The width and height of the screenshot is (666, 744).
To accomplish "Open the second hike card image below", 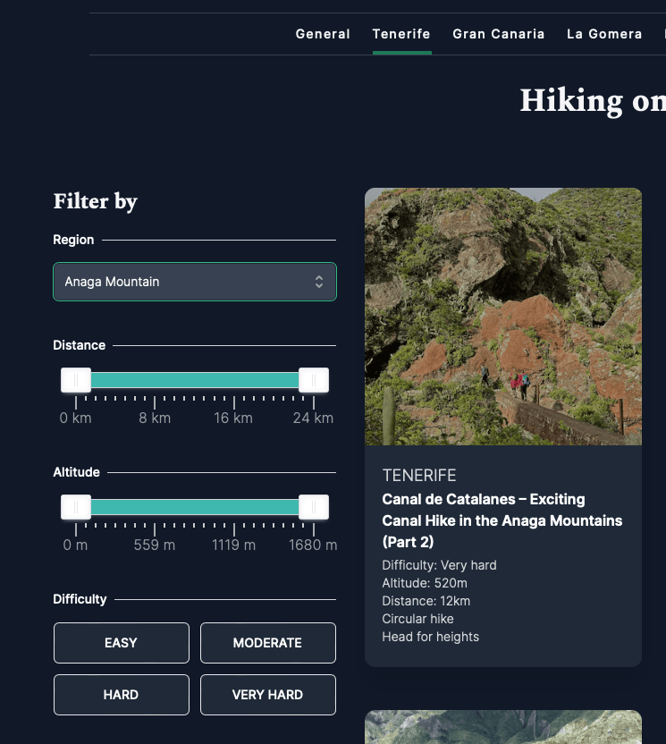I will click(x=502, y=727).
